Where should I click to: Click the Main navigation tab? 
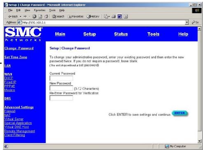click(x=60, y=34)
